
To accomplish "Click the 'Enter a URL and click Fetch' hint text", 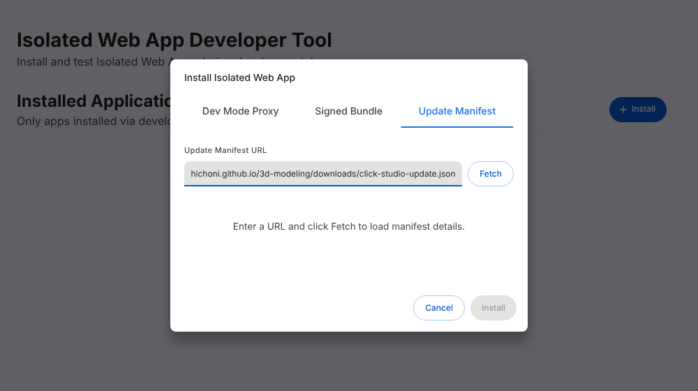I will tap(348, 226).
